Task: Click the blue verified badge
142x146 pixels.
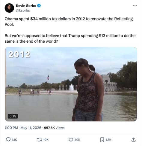Action: click(x=39, y=6)
